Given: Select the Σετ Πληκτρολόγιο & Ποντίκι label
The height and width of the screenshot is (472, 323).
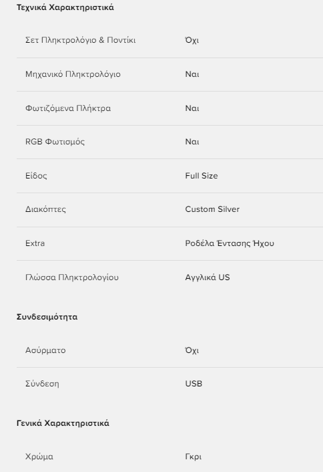Looking at the screenshot, I should click(81, 40).
